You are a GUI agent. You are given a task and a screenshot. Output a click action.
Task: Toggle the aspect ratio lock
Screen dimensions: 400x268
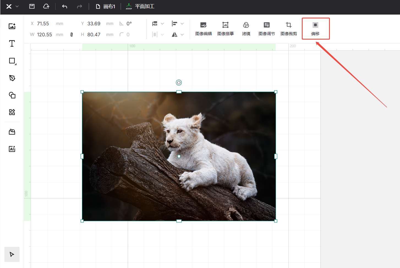click(x=72, y=35)
